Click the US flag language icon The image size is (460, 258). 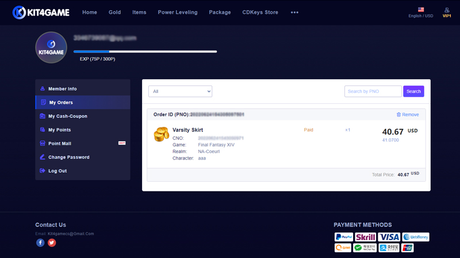(x=421, y=9)
